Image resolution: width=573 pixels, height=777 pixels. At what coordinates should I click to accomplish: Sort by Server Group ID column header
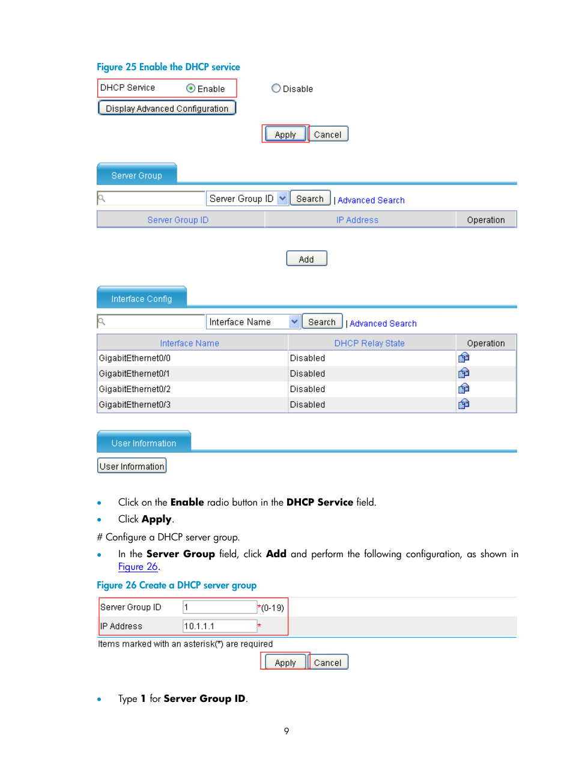pyautogui.click(x=178, y=220)
